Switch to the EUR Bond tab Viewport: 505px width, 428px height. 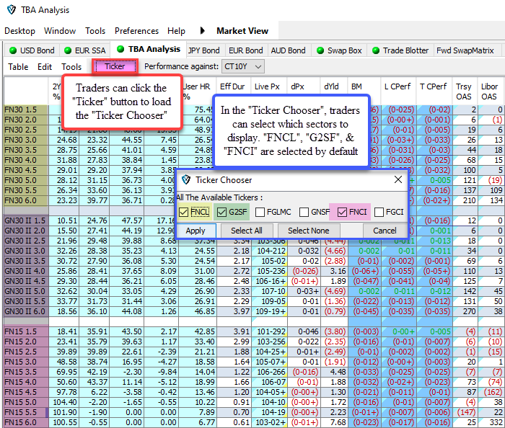click(246, 50)
